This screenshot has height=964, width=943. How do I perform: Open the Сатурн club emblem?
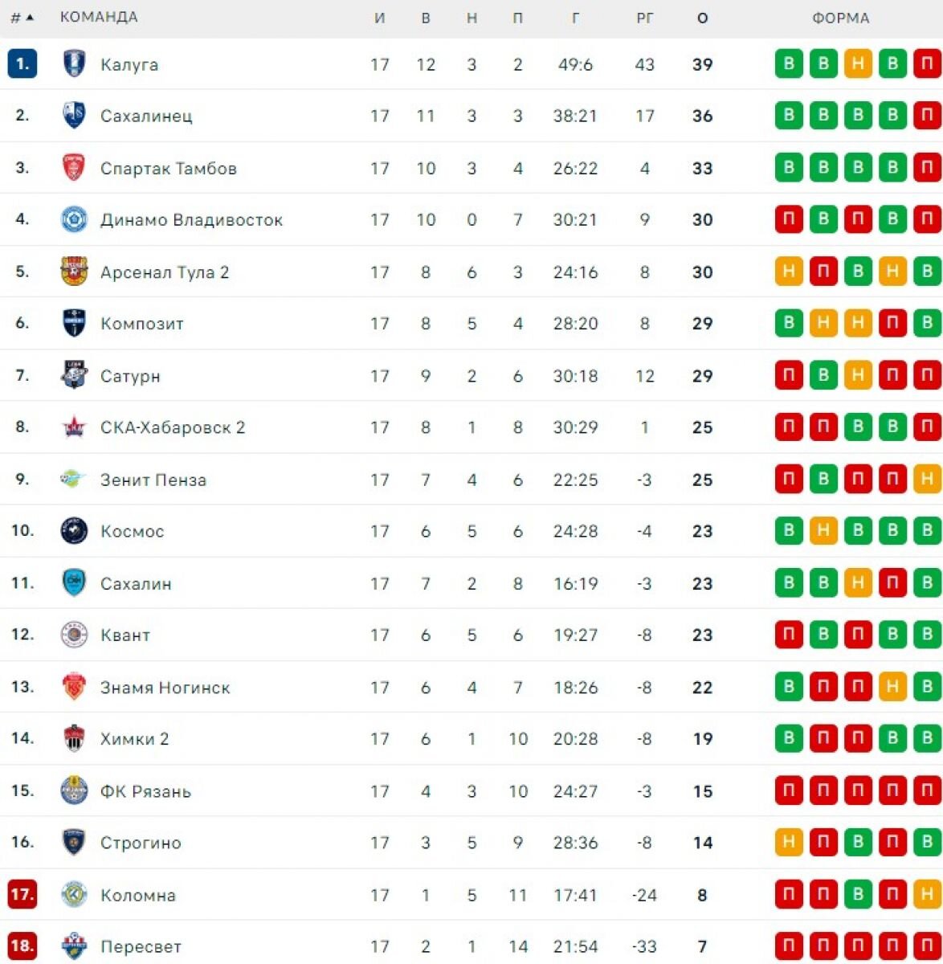[x=74, y=375]
